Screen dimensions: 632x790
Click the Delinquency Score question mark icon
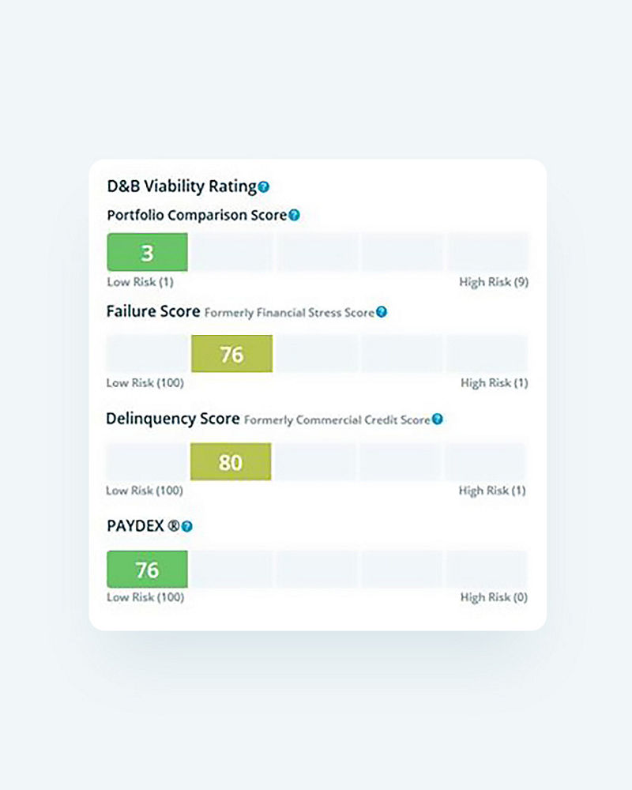[438, 419]
